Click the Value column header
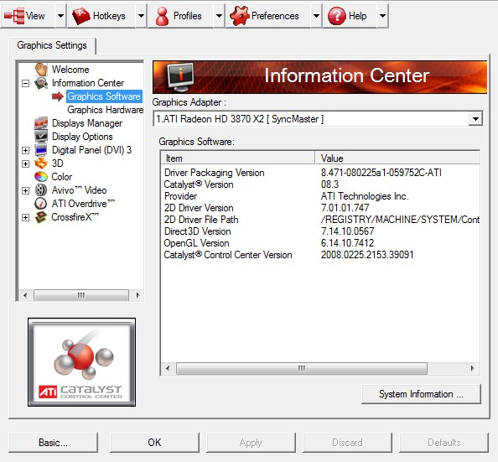Screen dimensions: 498x462 [x=397, y=158]
